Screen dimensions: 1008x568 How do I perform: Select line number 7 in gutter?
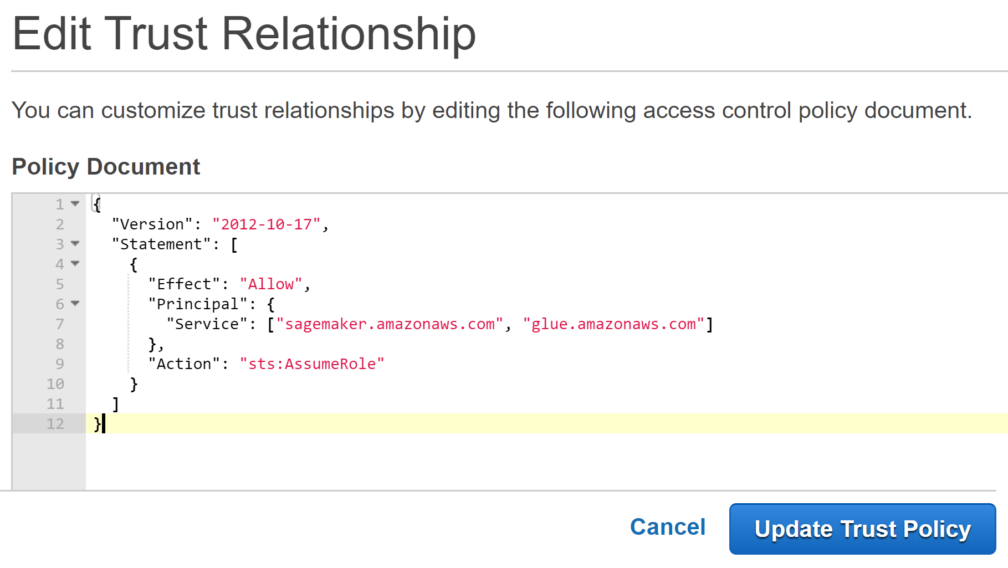point(60,324)
